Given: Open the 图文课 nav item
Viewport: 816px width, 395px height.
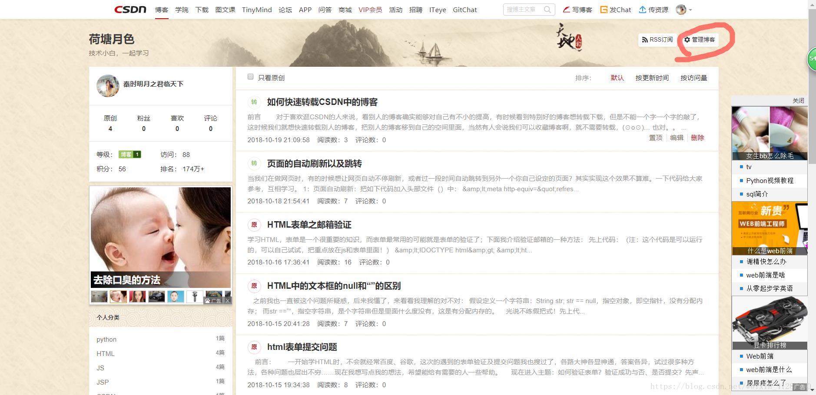Looking at the screenshot, I should [225, 10].
